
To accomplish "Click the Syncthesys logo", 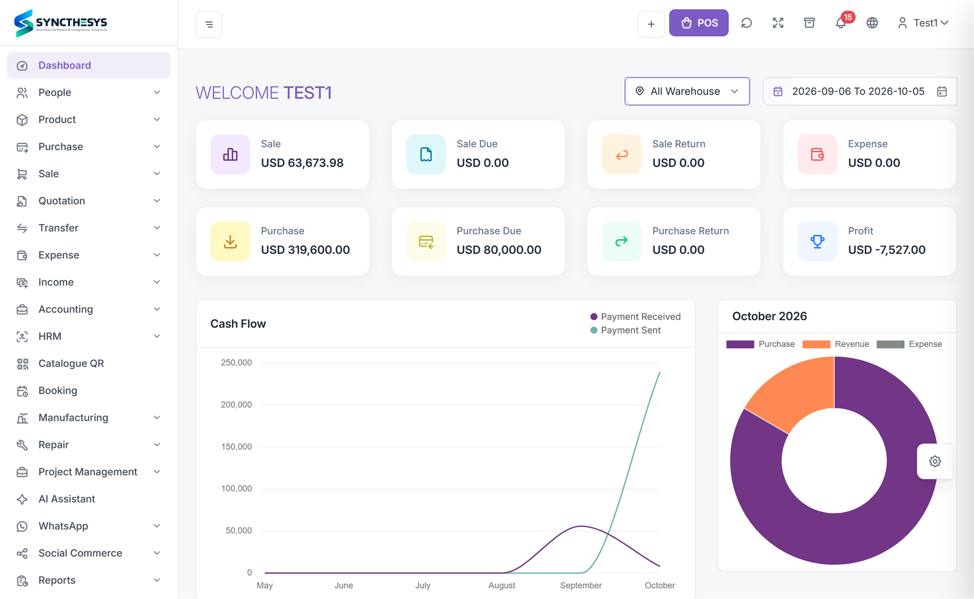I will 61,23.
